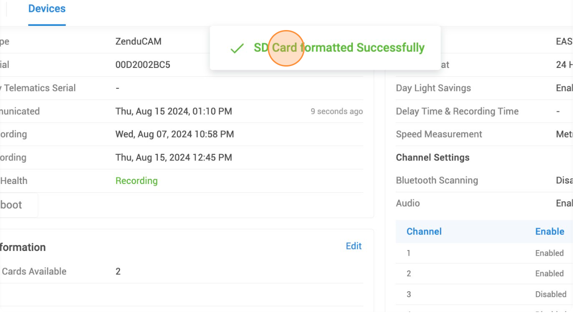
Task: Select the Channel column header
Action: tap(424, 232)
